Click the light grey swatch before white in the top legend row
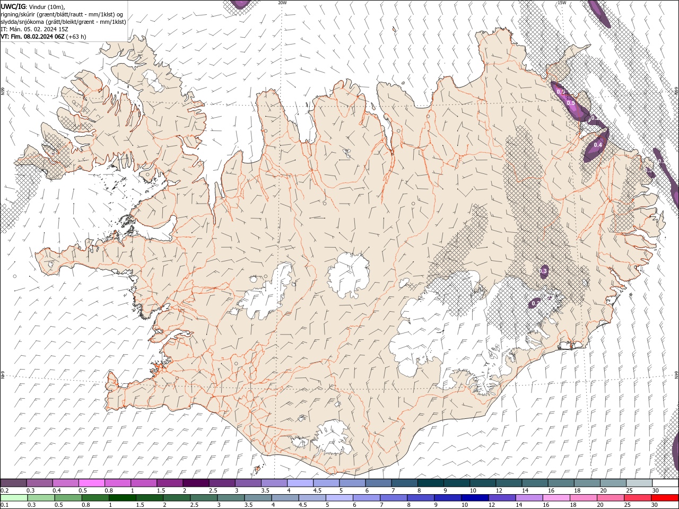 coord(639,483)
